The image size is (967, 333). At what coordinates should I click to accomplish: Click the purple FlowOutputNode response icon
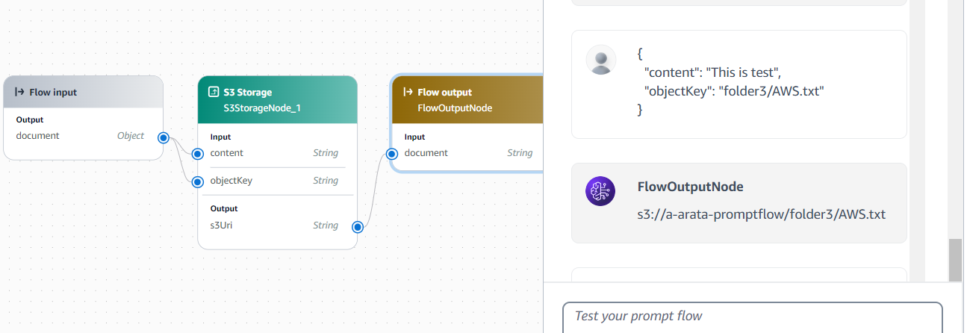[600, 192]
